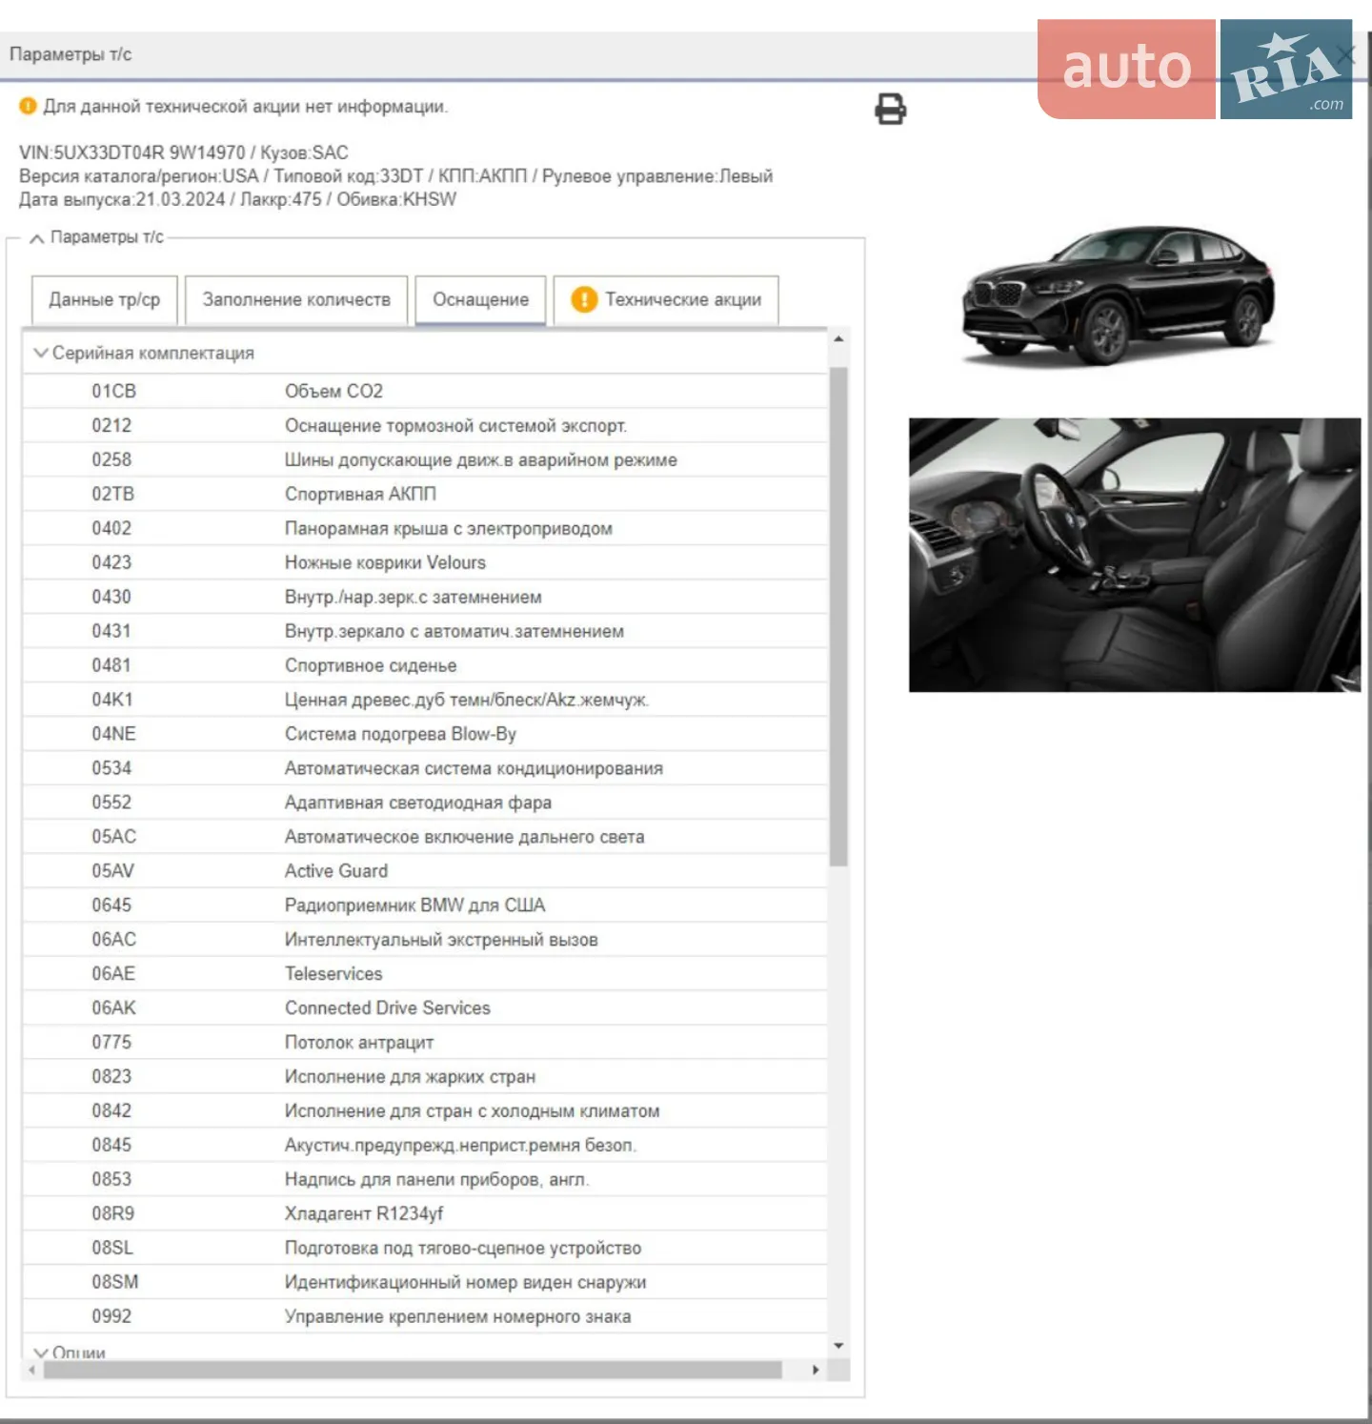
Task: Select row 0430 Внутр./нар.зерк.с затемнением
Action: (425, 597)
